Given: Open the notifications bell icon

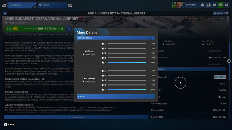Looking at the screenshot, I should [202, 5].
